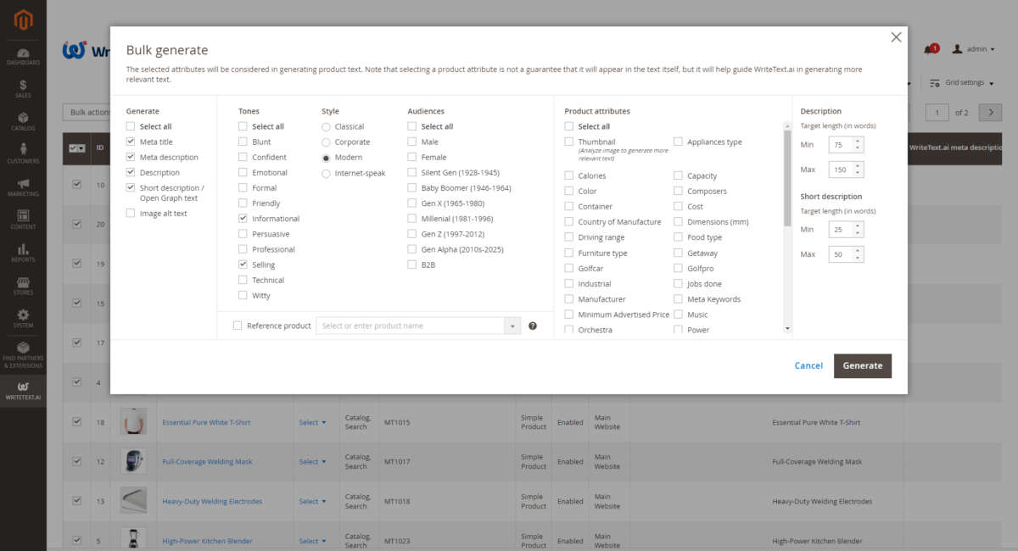Open Reports from the admin sidebar
1018x551 pixels.
[23, 253]
